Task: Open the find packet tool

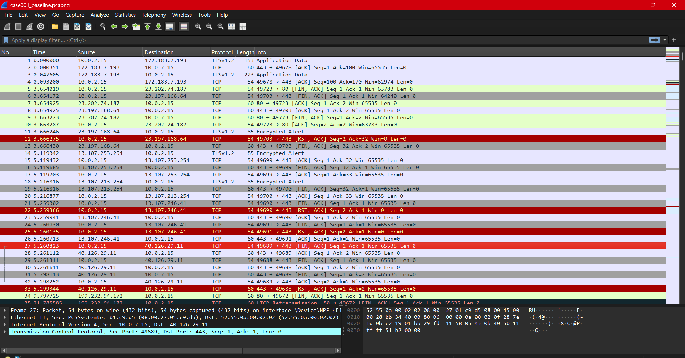Action: 102,26
